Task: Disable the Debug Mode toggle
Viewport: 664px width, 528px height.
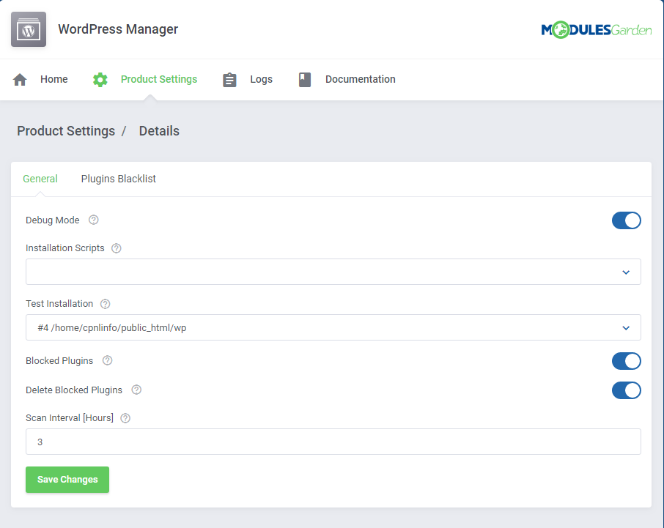Action: tap(627, 220)
